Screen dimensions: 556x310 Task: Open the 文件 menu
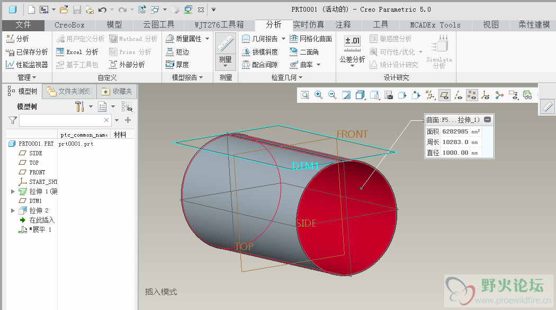click(23, 25)
